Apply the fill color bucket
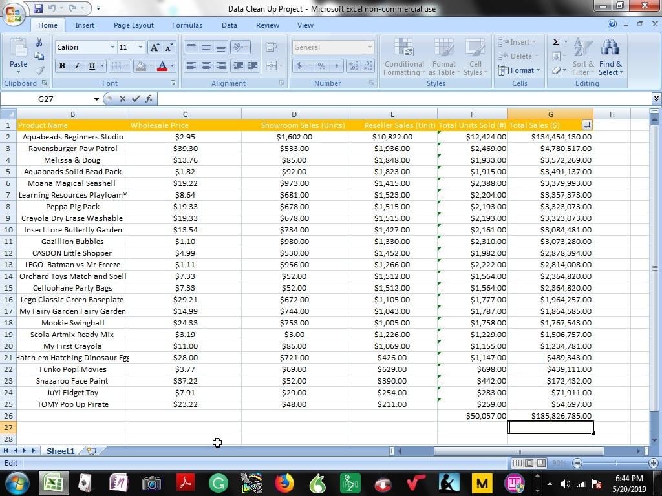 (x=141, y=66)
